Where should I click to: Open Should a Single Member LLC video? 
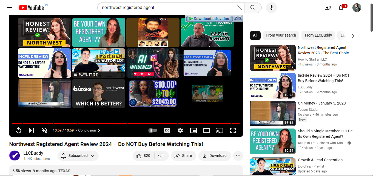325,134
